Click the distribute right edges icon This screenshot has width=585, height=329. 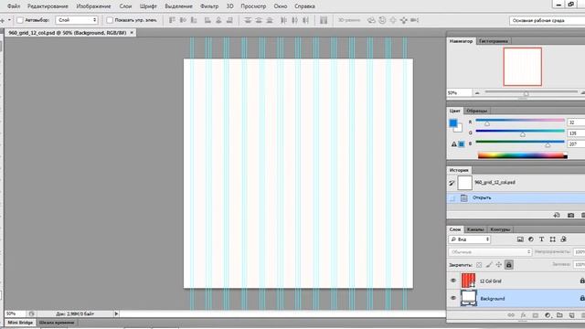click(305, 20)
